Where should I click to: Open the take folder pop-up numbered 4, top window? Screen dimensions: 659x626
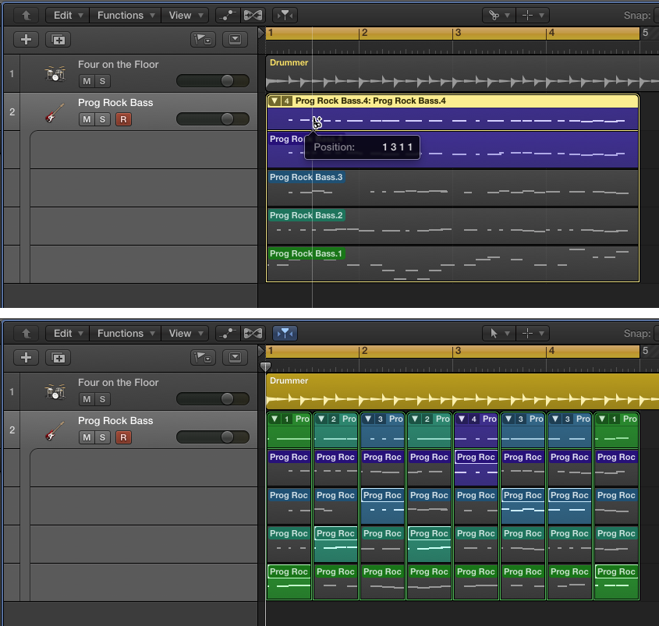coord(287,101)
